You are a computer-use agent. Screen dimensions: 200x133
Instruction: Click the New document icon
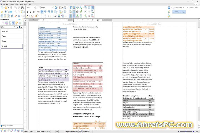click(2, 8)
